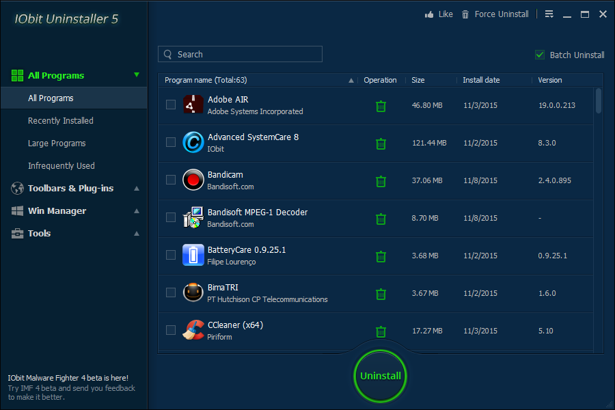Click the trash icon for BimaTRI
Screen dimensions: 615x410
coord(381,294)
